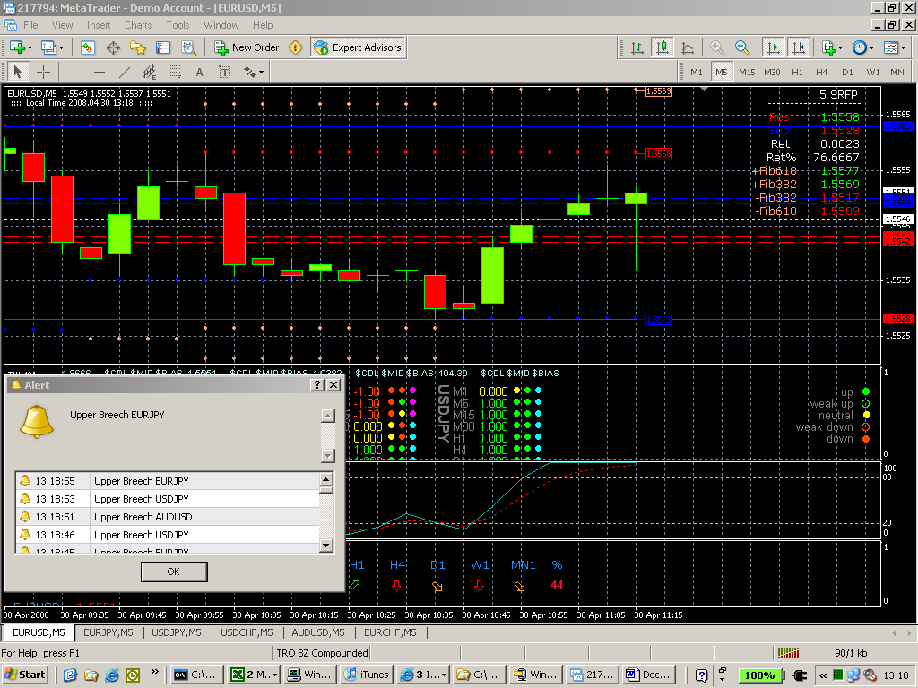Open the Strategy Tester magnifier icon

188,48
